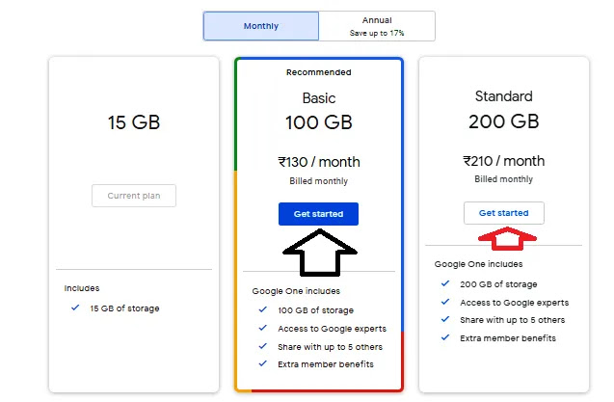Click the red arrow under Standard plan
The height and width of the screenshot is (402, 614).
[x=507, y=238]
